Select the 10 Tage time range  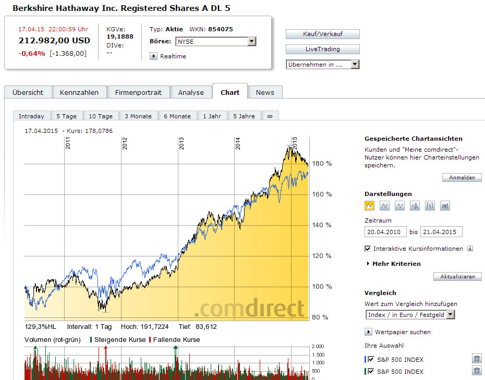(101, 116)
